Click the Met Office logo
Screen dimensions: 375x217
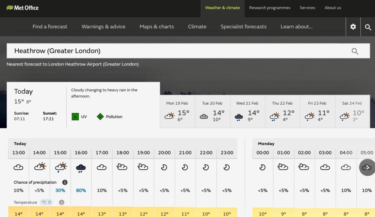pyautogui.click(x=23, y=8)
